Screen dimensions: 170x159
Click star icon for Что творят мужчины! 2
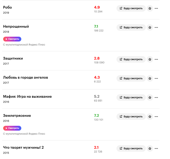coord(150,149)
